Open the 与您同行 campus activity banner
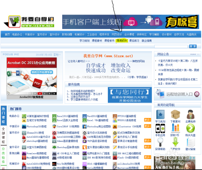The image size is (202, 170). point(130,95)
